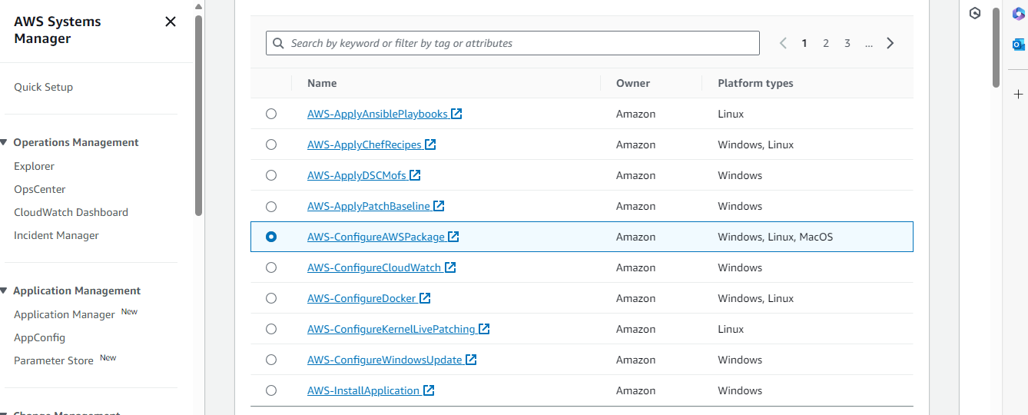Click the Platform types column header
Screen dimensions: 1028x415
click(x=755, y=83)
